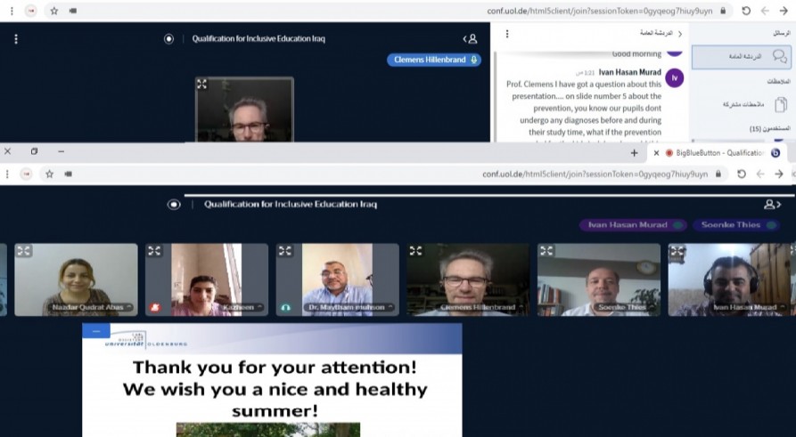
Task: Hide the presentation using blue minimize button
Action: 95,329
